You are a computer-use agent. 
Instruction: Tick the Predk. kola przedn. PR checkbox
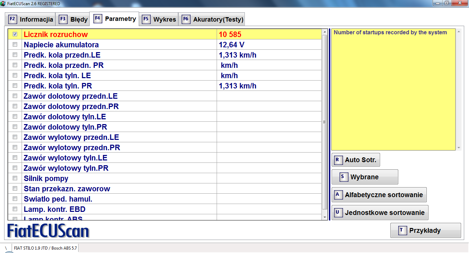15,65
